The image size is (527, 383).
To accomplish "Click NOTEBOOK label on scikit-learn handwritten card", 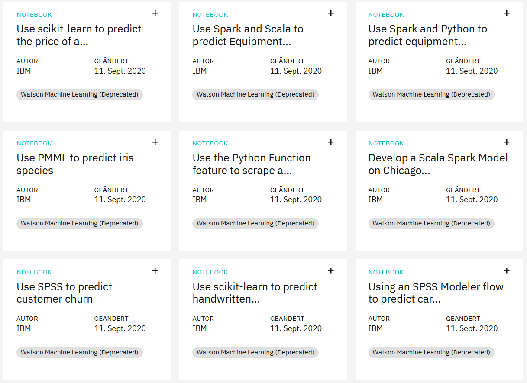I will tap(210, 272).
